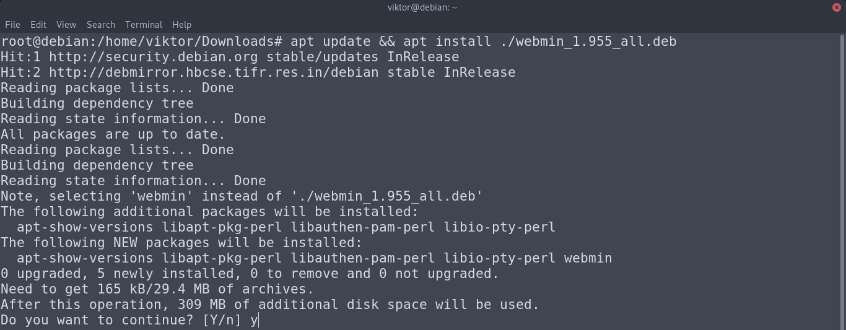Click the word webmin in the NEW packages list
846x330 pixels.
point(588,258)
